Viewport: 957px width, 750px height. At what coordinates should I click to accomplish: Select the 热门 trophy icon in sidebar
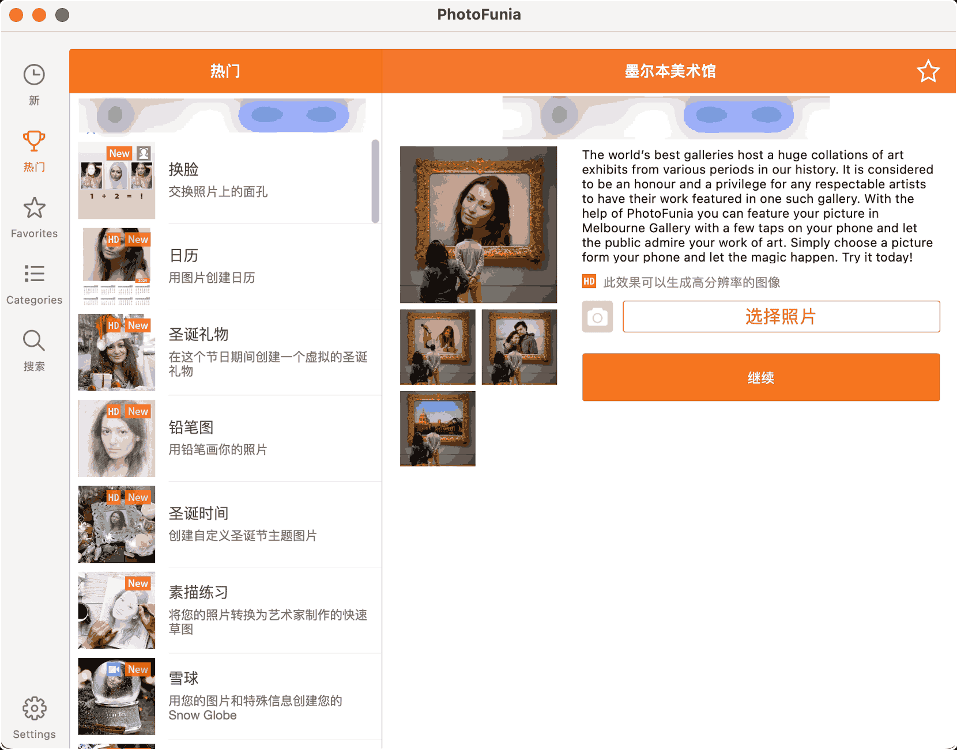(34, 141)
